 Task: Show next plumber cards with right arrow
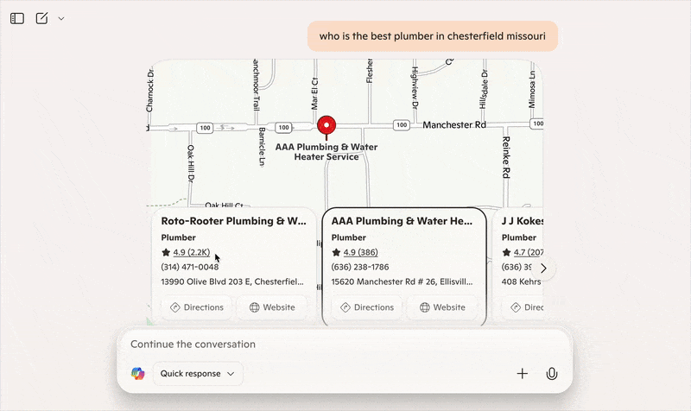[x=543, y=269]
